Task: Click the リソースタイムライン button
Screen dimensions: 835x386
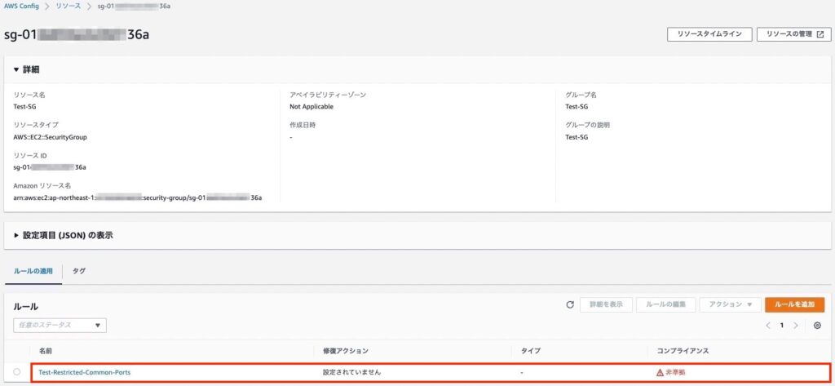Action: click(709, 34)
